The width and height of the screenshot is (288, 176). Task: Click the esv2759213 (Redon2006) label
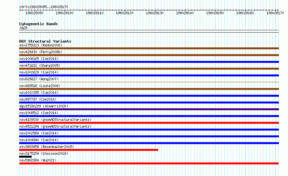pyautogui.click(x=41, y=45)
